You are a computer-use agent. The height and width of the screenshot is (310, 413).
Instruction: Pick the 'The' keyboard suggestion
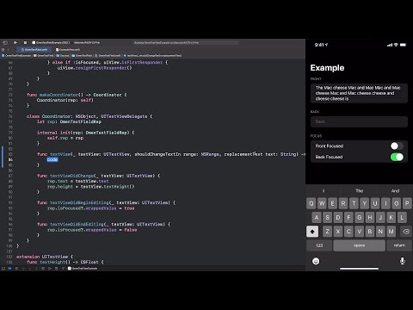point(359,190)
